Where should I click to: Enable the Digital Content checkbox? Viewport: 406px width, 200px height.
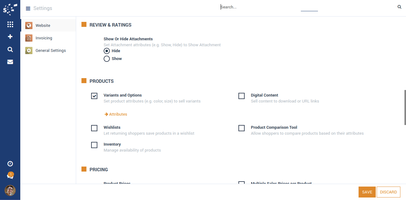pos(242,96)
